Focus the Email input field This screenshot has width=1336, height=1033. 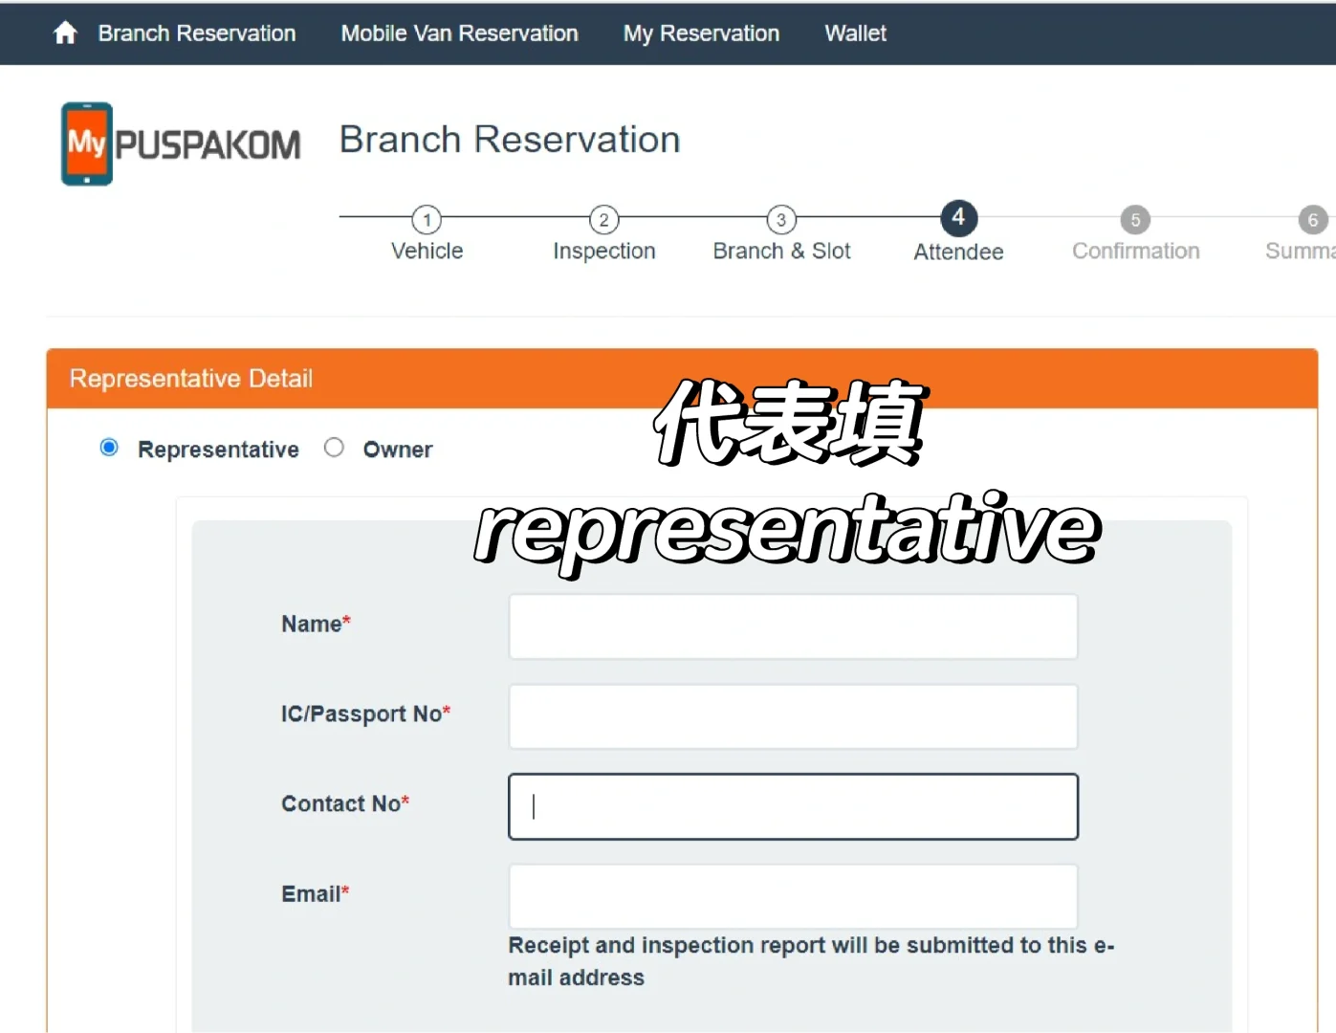click(794, 896)
